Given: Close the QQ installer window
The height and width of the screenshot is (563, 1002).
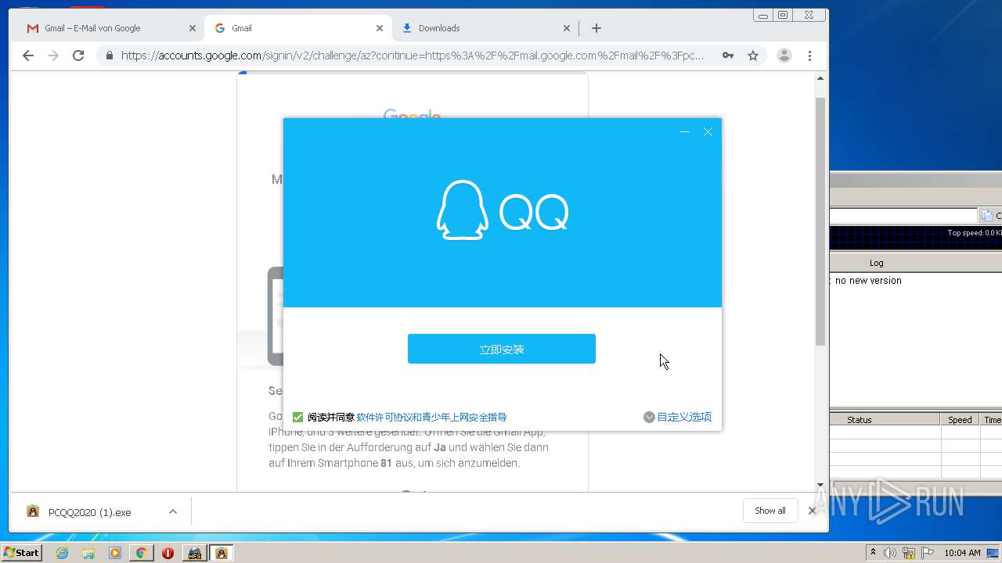Looking at the screenshot, I should point(708,132).
